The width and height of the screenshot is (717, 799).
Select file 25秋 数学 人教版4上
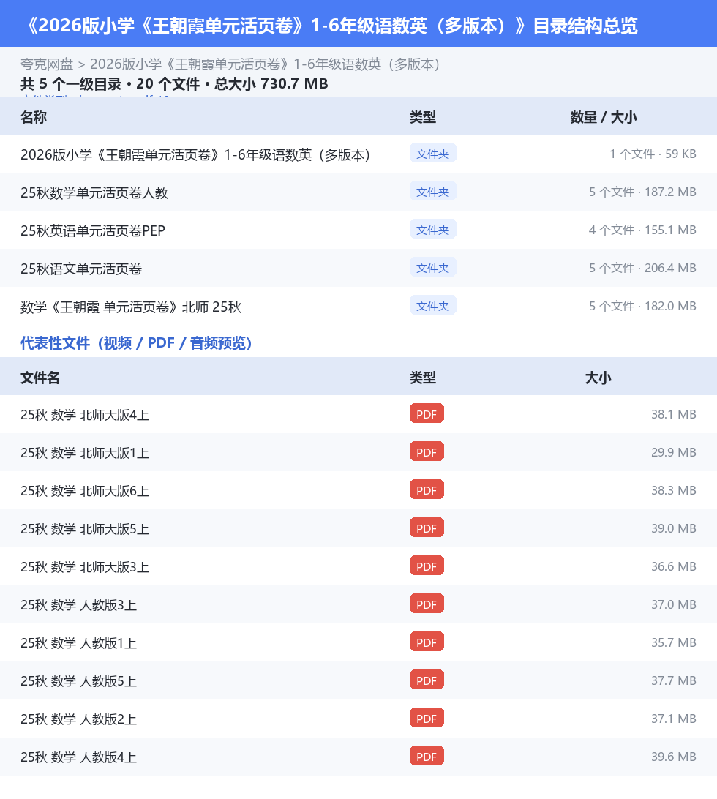tap(78, 757)
